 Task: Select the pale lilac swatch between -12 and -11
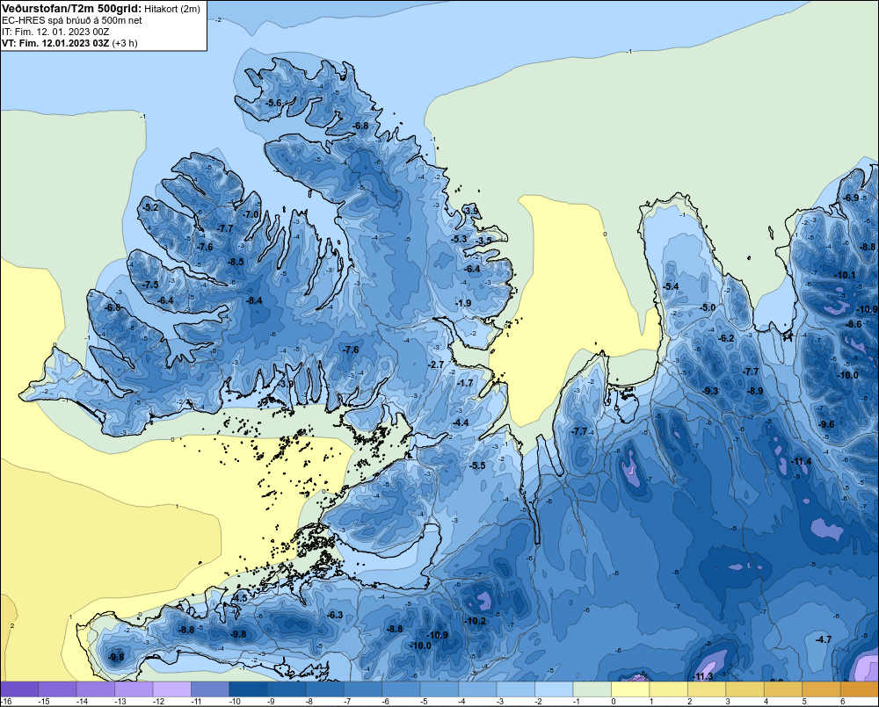pos(172,689)
